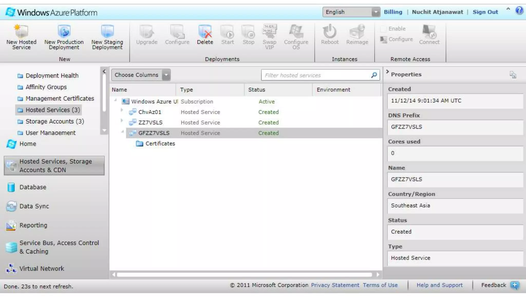
Task: Open Virtual Network section
Action: point(42,268)
